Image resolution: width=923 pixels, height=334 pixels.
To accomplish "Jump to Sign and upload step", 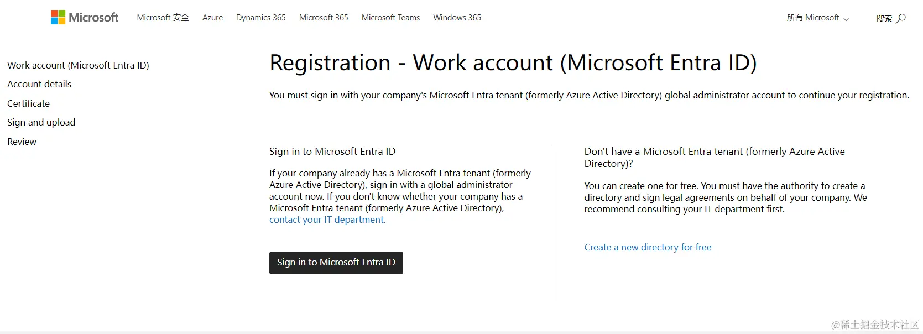I will coord(41,122).
